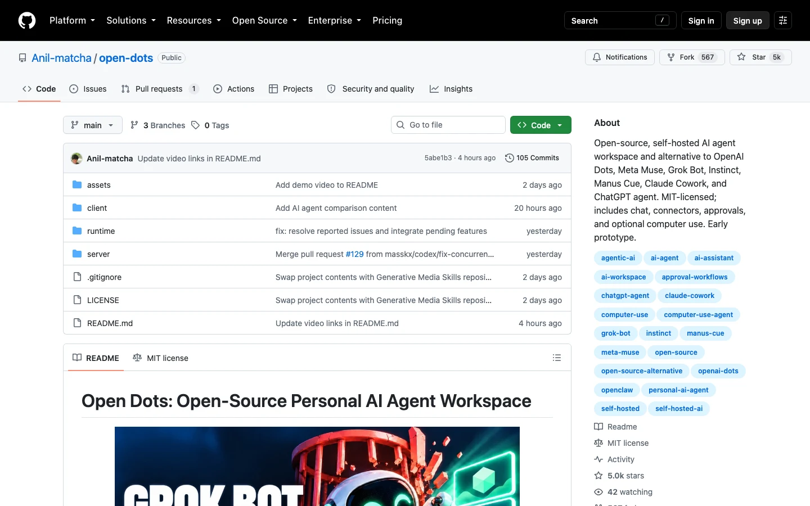Expand the main branch dropdown
The image size is (810, 506).
pos(93,125)
